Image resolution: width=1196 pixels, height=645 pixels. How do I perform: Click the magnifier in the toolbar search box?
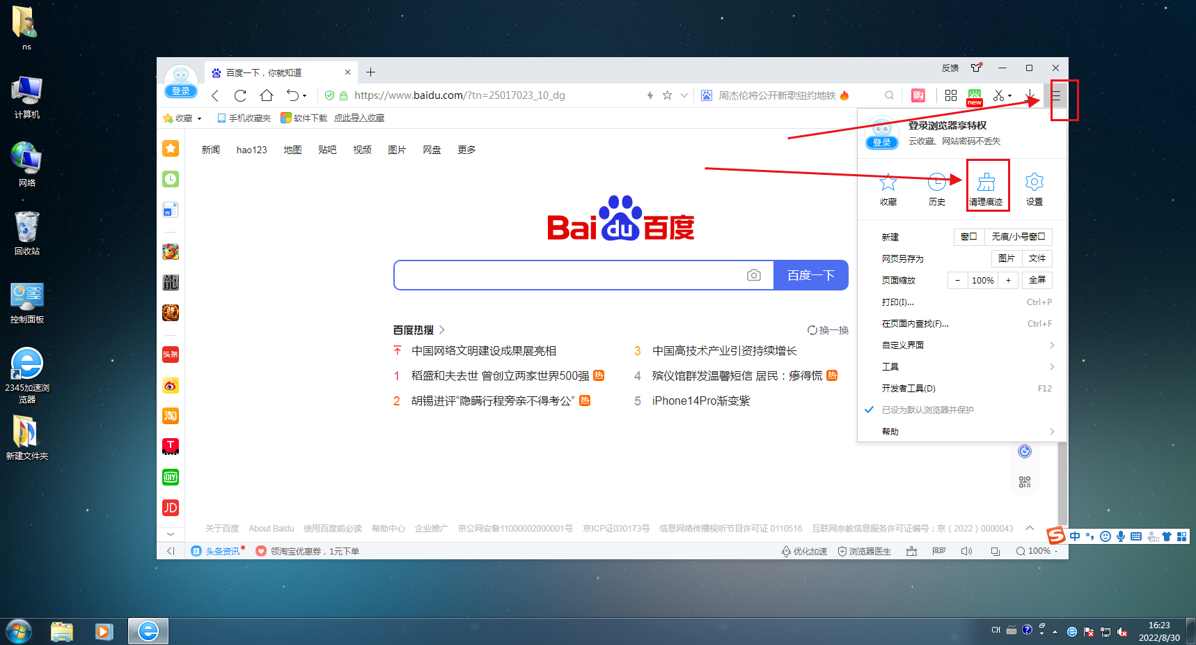pos(890,95)
